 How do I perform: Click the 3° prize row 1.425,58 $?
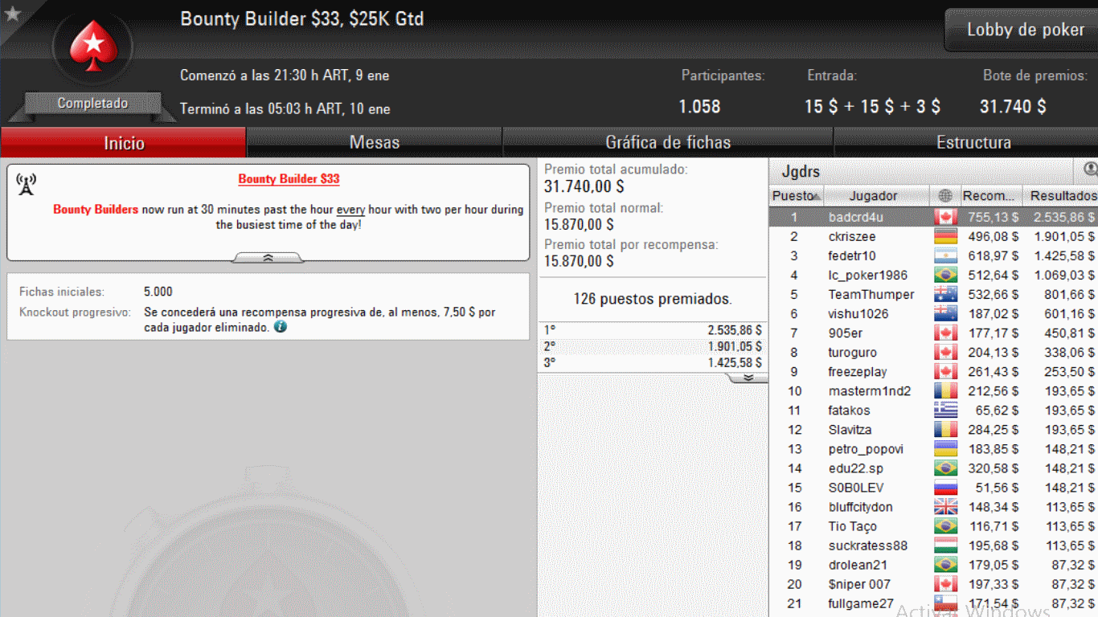653,362
